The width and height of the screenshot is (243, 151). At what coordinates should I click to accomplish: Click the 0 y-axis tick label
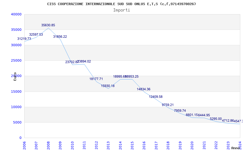[x=20, y=138]
